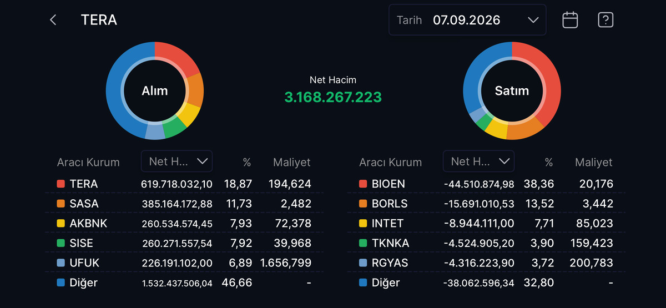Click the cost value 200,783

[x=592, y=263]
